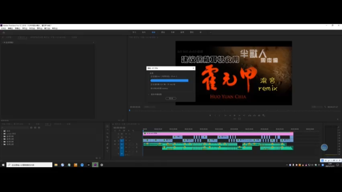Play the sequence in Program monitor
Image resolution: width=342 pixels, height=192 pixels.
point(235,115)
